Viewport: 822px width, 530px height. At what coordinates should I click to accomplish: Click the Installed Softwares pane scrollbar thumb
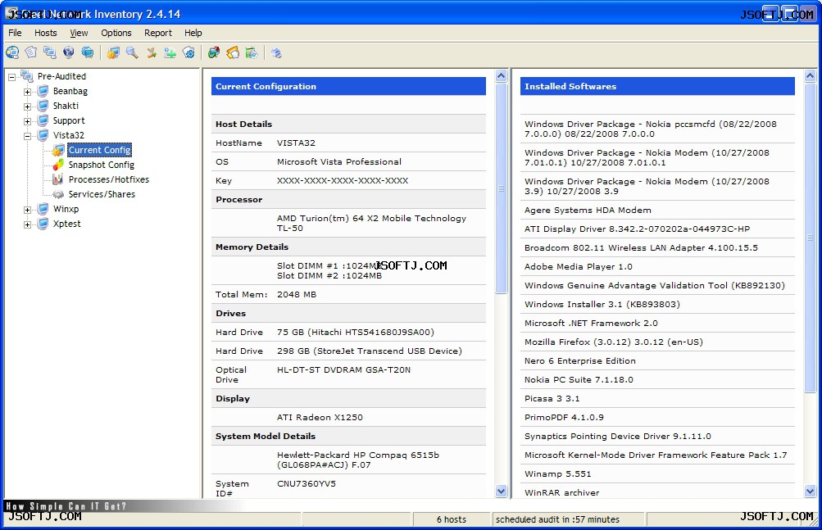tap(810, 237)
